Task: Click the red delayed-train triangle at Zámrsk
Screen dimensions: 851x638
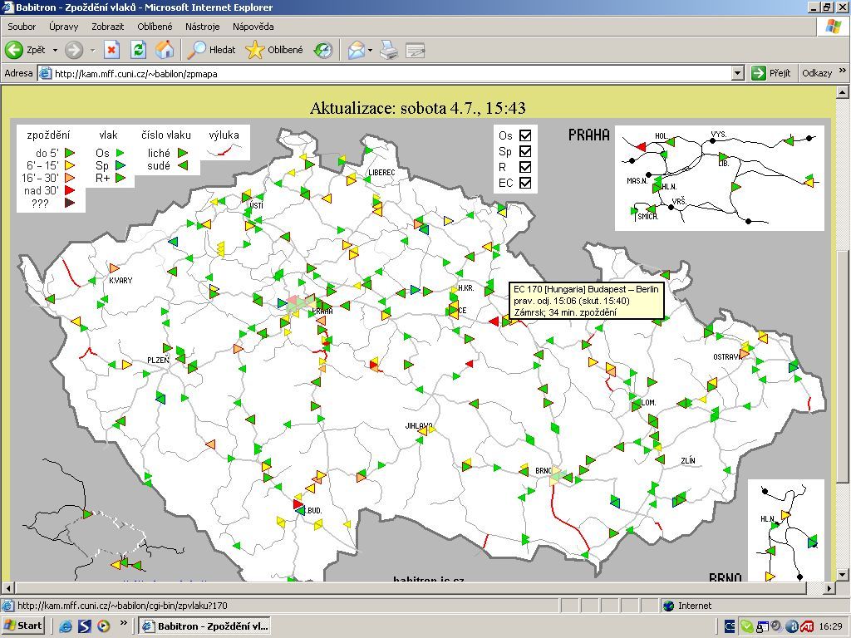Action: [x=494, y=321]
